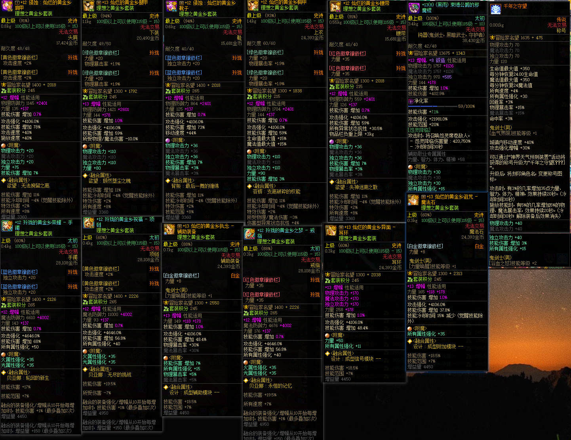Viewport: 571px width, 440px height.
Task: Click the crown icon beside 冒险家名望 1635 + 475
Action: [x=493, y=38]
